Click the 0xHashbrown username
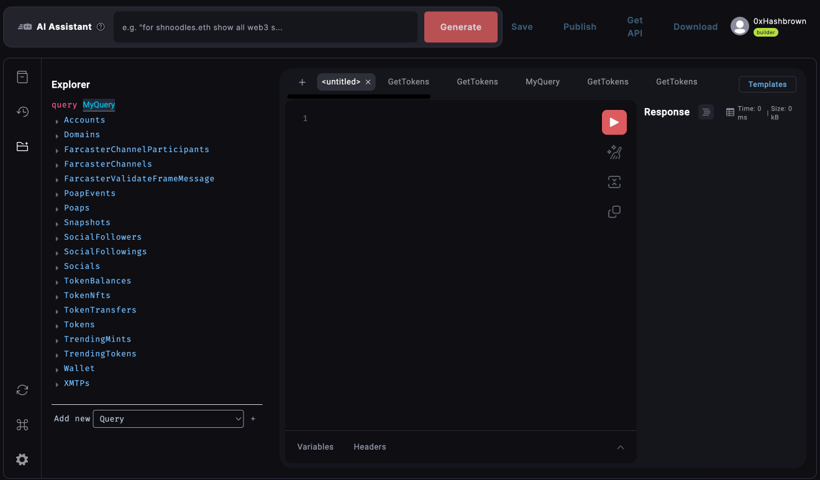The height and width of the screenshot is (480, 820). click(780, 21)
